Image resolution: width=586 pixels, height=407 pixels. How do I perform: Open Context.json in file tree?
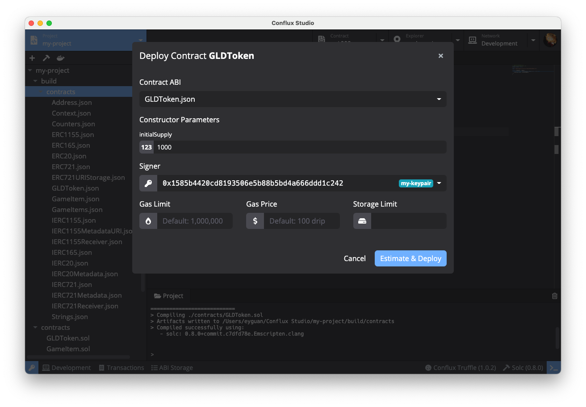pyautogui.click(x=71, y=113)
